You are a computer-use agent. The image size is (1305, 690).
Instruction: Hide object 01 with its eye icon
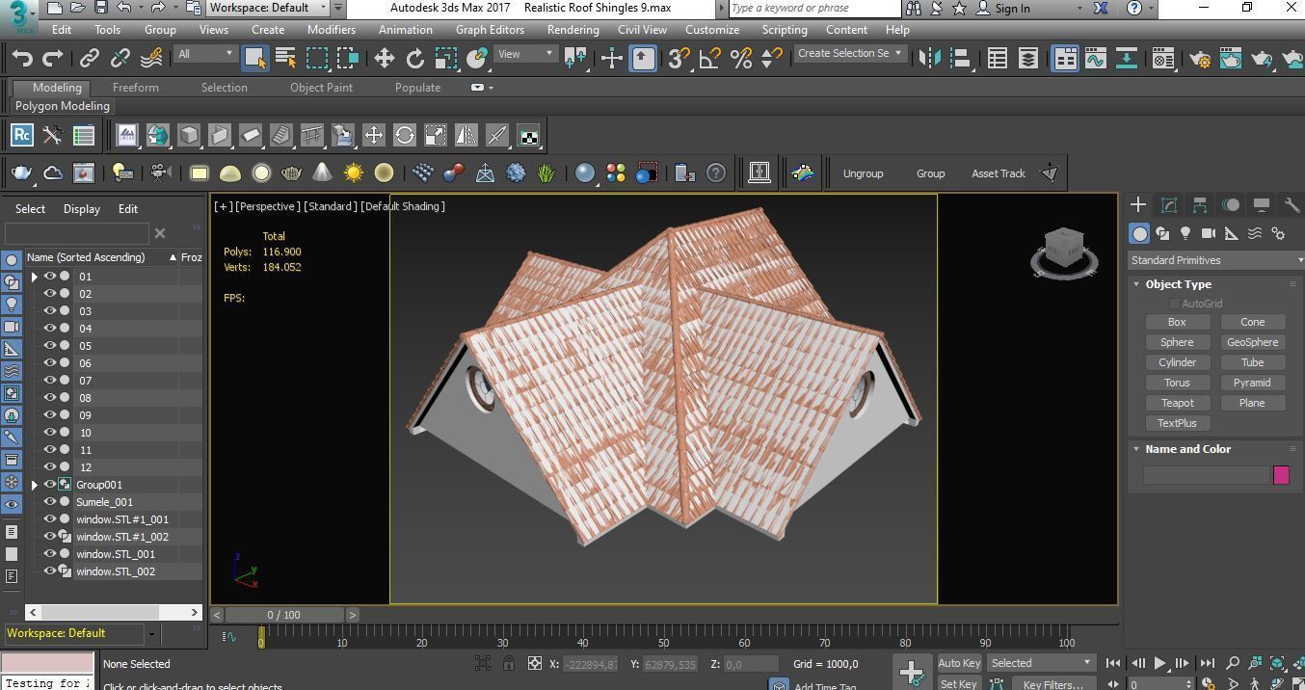tap(50, 277)
